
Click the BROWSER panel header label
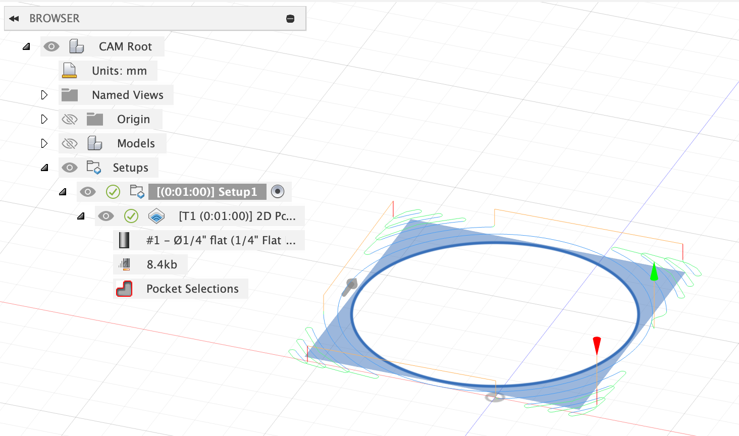coord(55,18)
